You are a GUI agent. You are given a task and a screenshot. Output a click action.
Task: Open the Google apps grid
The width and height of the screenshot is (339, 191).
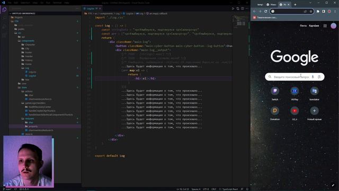pyautogui.click(x=325, y=26)
